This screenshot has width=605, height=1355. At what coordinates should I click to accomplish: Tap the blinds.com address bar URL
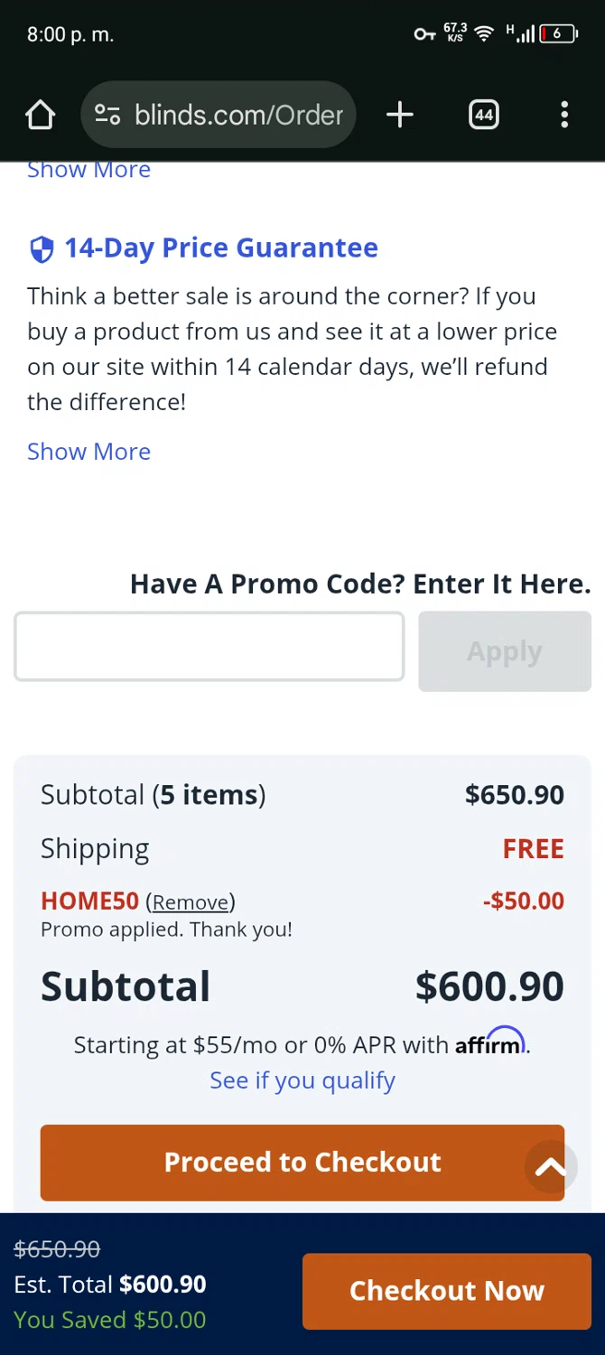(238, 115)
